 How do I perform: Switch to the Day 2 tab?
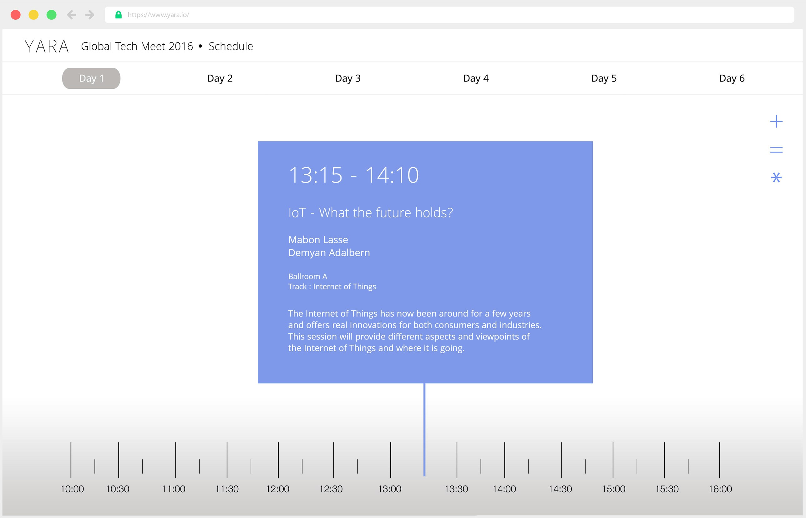point(220,78)
